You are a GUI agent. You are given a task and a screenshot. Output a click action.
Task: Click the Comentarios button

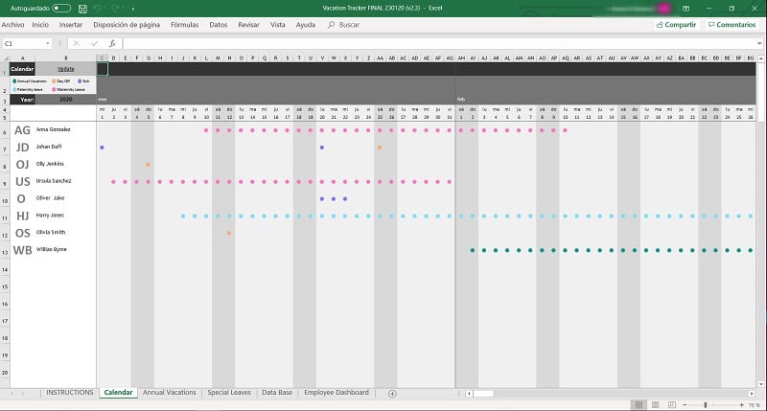pyautogui.click(x=732, y=25)
